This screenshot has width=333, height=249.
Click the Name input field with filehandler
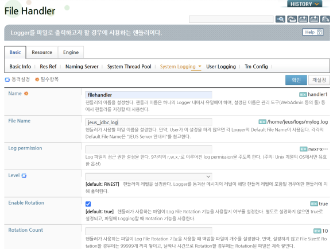149,95
